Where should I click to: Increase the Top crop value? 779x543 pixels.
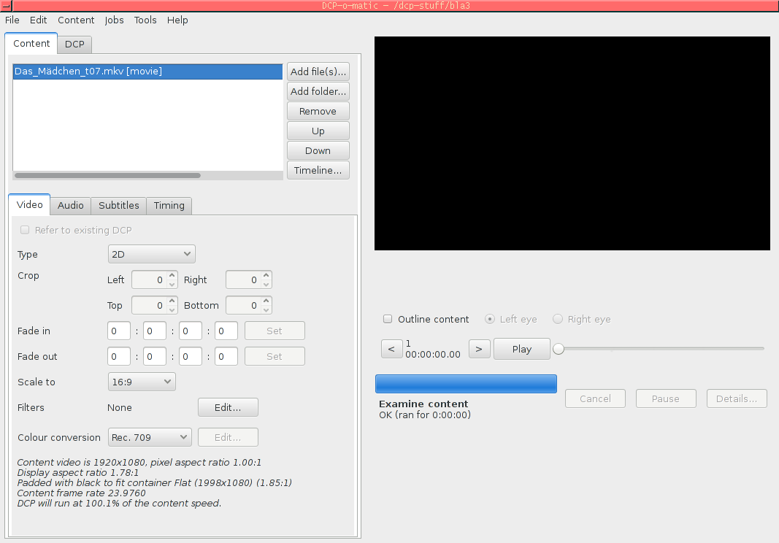172,301
